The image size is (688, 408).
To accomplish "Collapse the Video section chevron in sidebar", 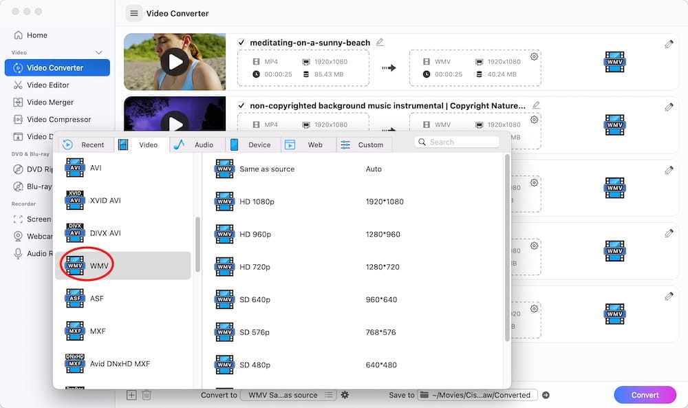I will pos(98,53).
